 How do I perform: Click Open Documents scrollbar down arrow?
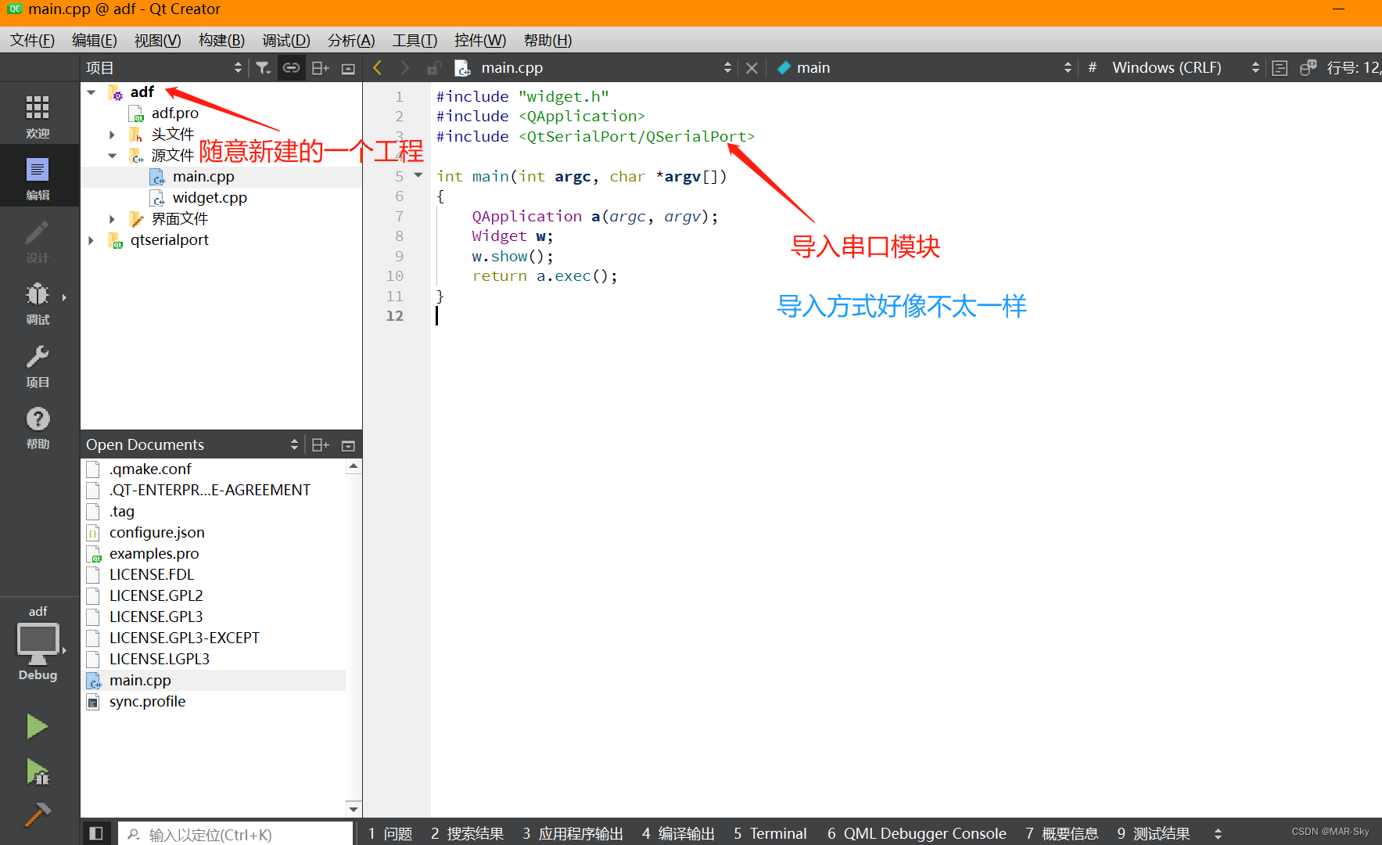(x=354, y=810)
